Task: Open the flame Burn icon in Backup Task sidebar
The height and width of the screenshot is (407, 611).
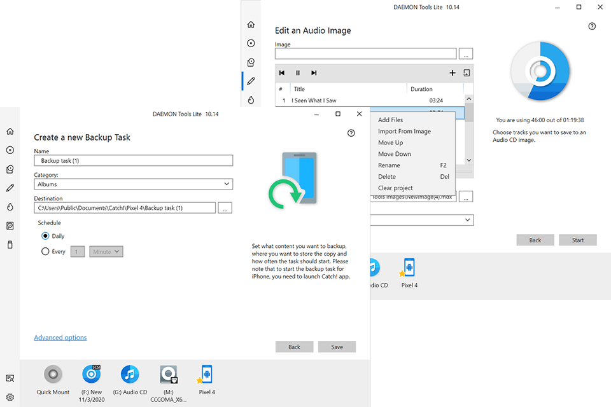Action: [x=10, y=207]
